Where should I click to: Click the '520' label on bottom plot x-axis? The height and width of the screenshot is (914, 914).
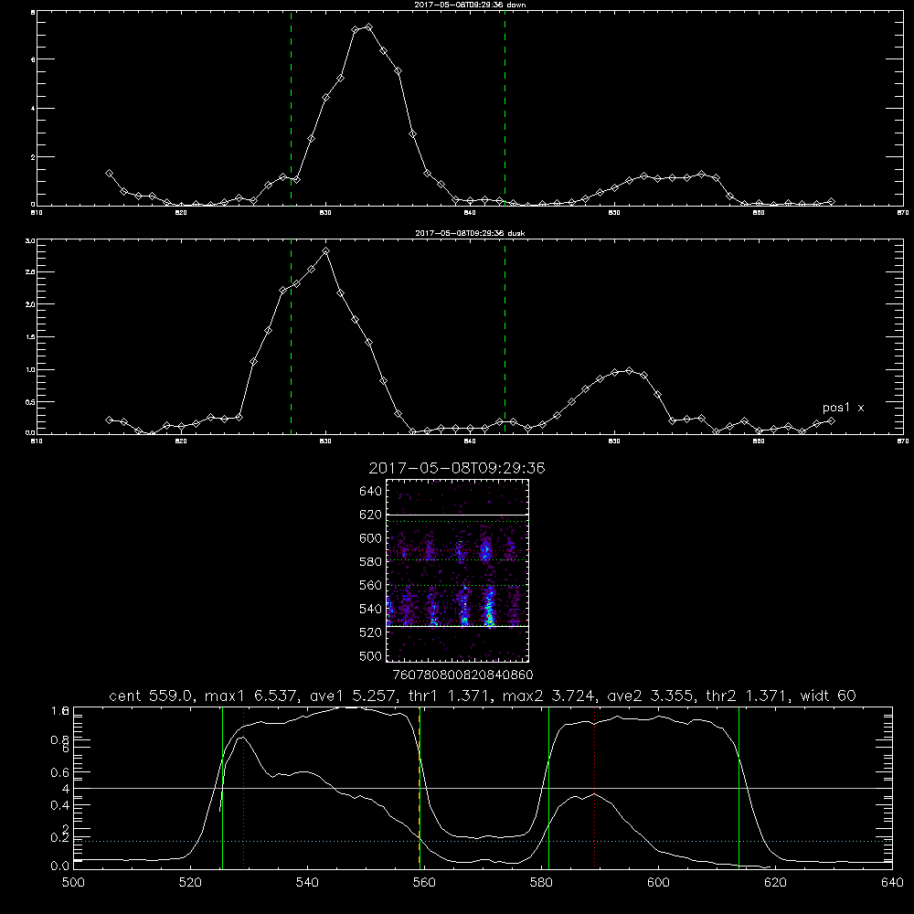[190, 883]
